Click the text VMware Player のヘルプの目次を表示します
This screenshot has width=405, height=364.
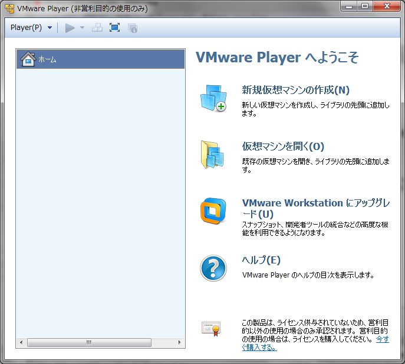[x=308, y=275]
